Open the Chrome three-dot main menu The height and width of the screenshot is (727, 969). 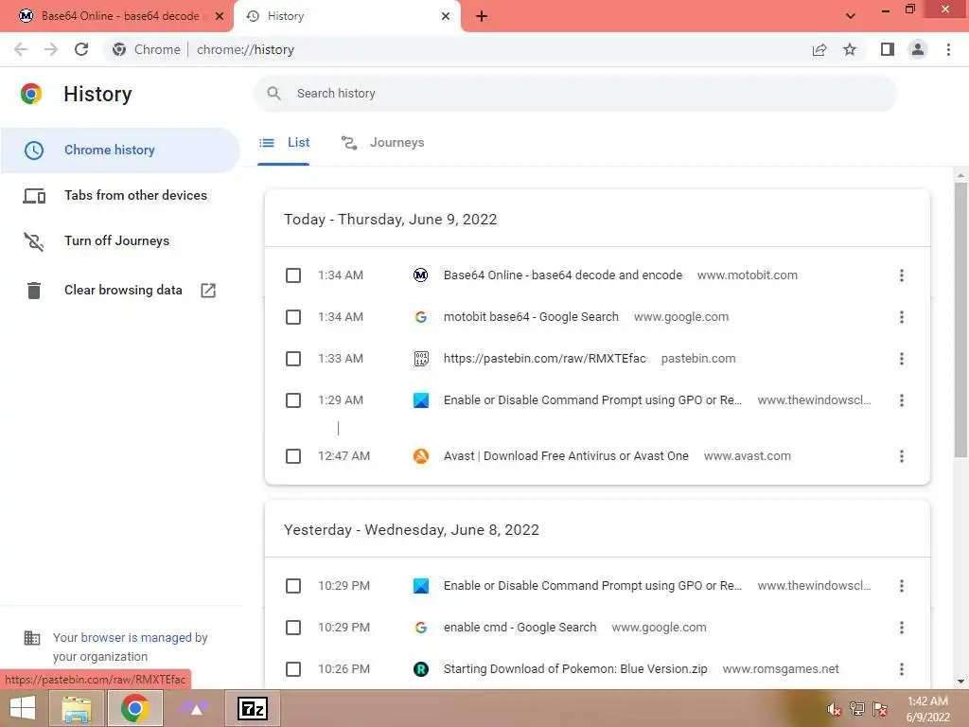[948, 49]
